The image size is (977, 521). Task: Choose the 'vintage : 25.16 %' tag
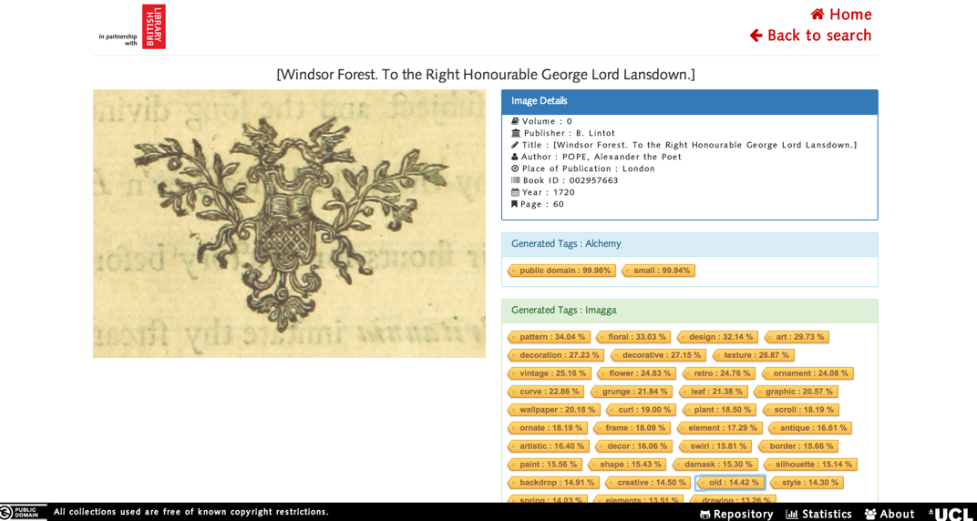[550, 373]
